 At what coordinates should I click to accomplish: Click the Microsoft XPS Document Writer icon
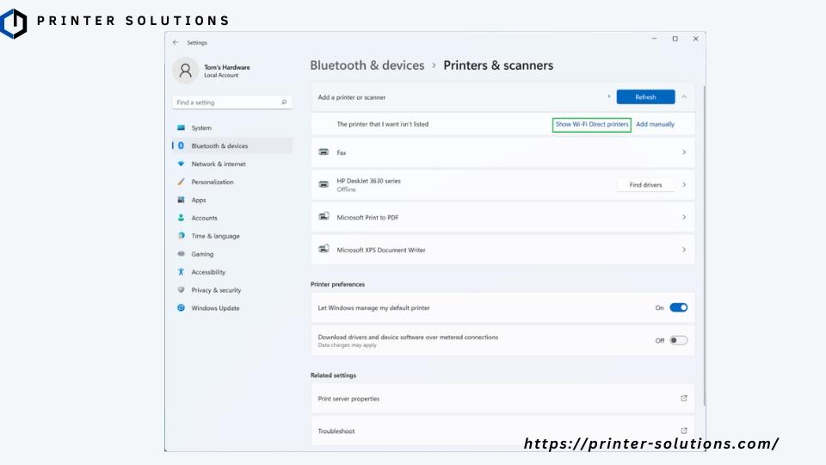pos(324,249)
